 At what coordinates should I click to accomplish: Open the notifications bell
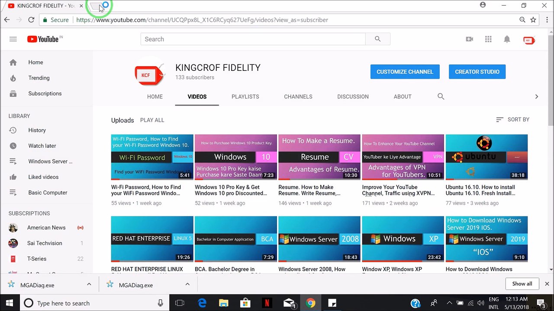[x=507, y=39]
